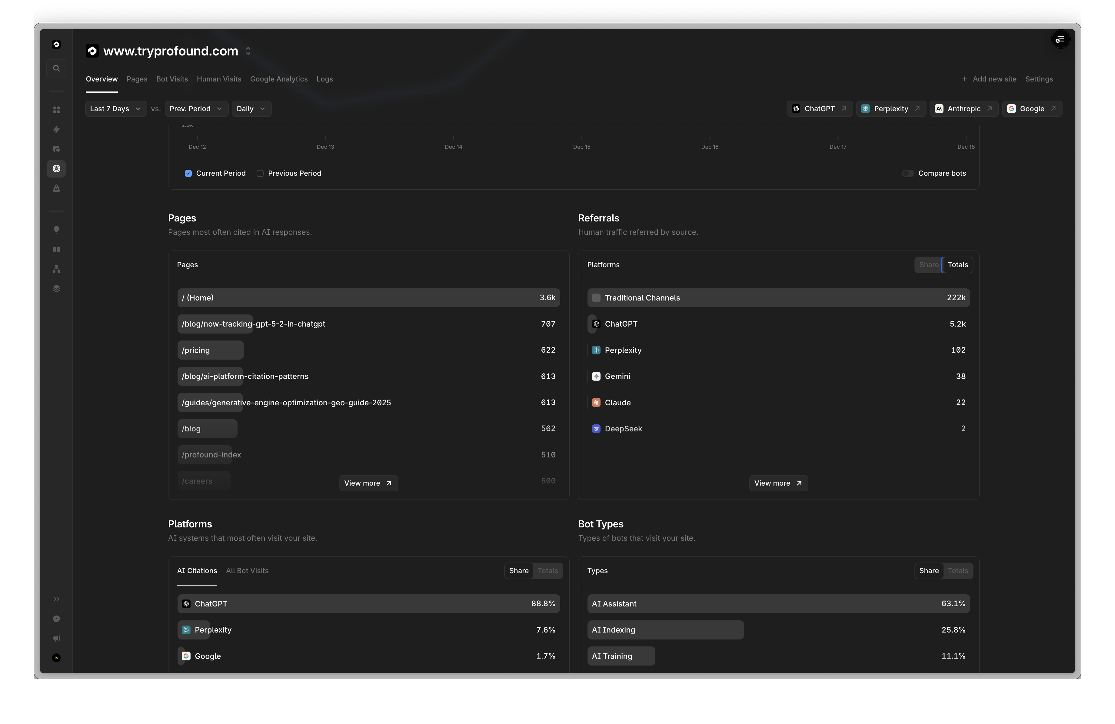This screenshot has width=1115, height=724.
Task: Click the search icon in sidebar
Action: coord(56,68)
